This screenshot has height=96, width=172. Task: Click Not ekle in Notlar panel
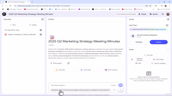click(149, 55)
